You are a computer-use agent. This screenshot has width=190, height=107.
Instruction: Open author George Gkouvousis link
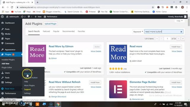coord(59,97)
